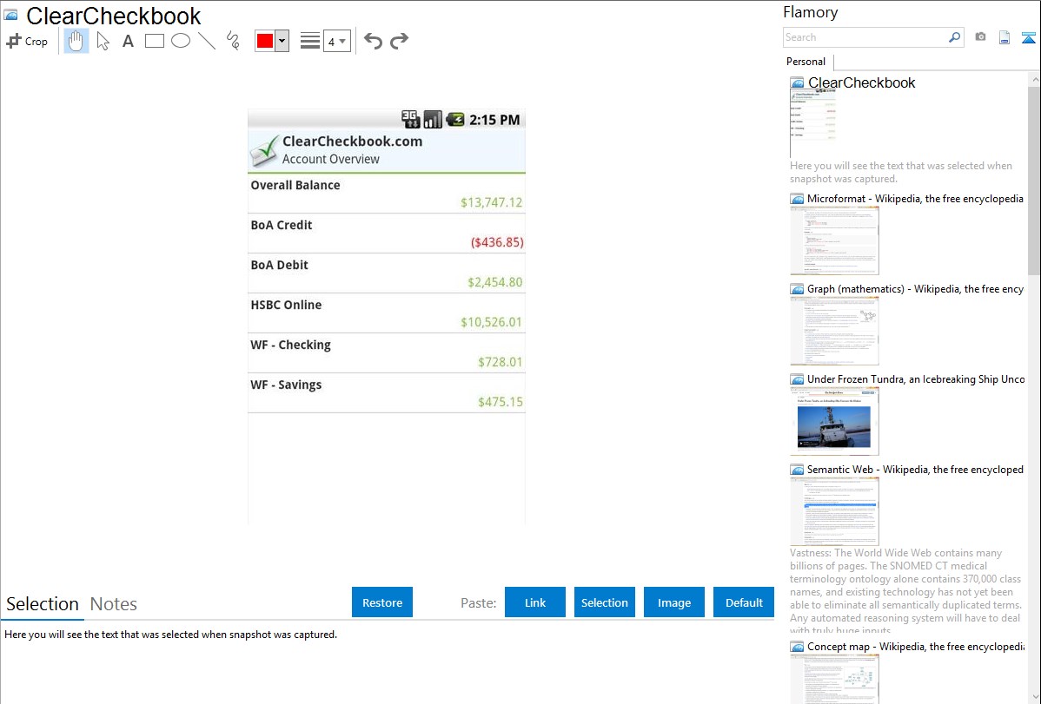Click the BoA Credit row
The height and width of the screenshot is (704, 1041).
click(387, 234)
